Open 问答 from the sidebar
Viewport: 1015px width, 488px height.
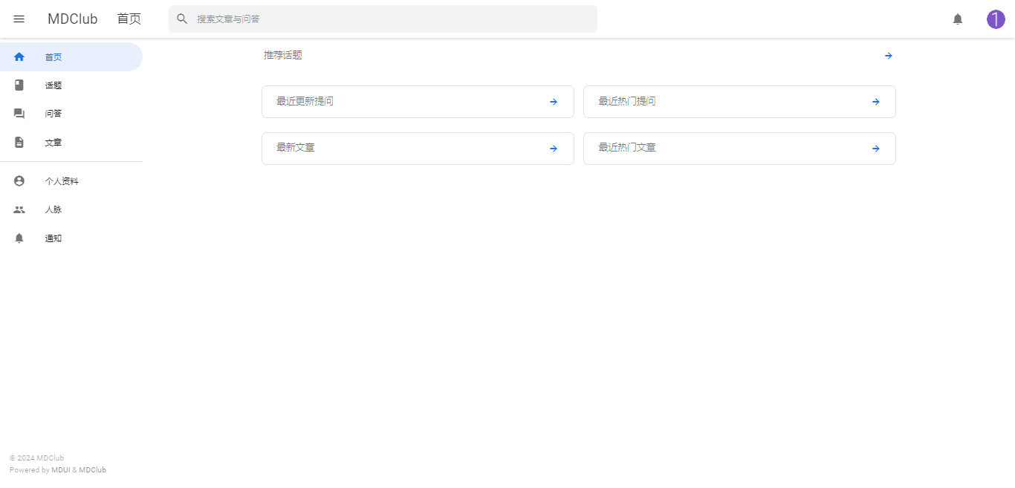(71, 114)
